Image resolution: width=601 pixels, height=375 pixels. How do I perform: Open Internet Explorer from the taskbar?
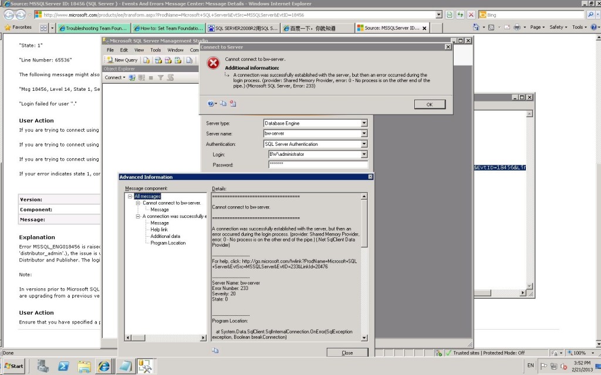click(103, 366)
